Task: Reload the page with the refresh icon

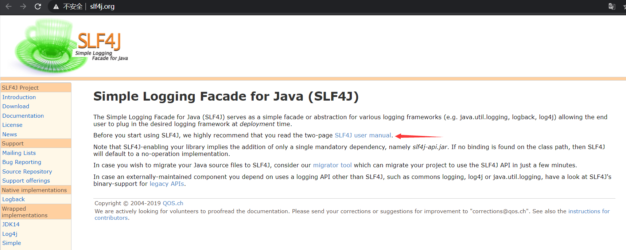Action: (x=38, y=7)
